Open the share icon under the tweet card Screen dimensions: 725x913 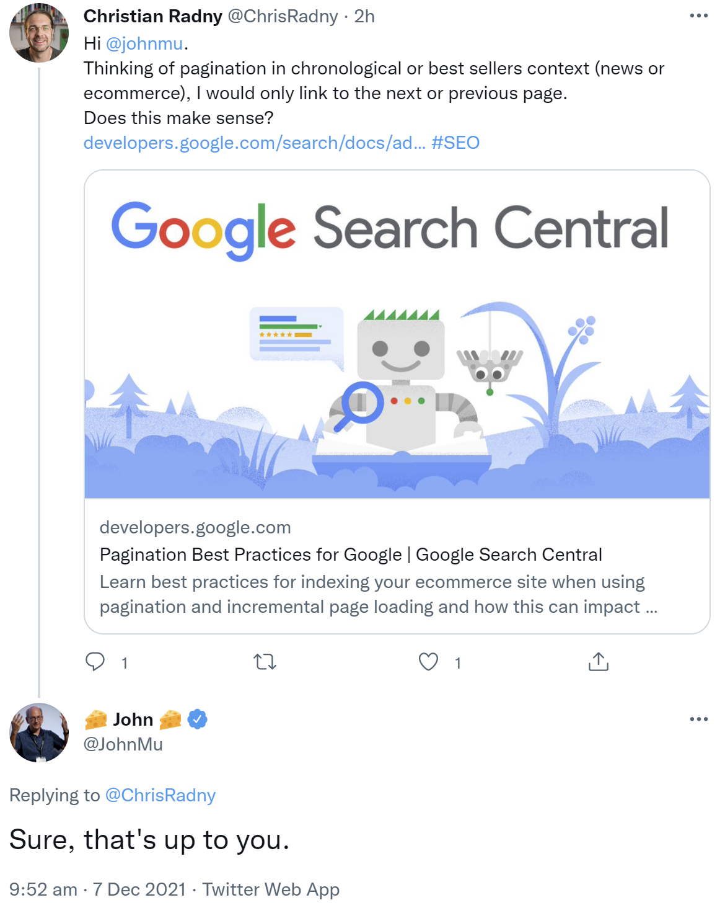(599, 662)
